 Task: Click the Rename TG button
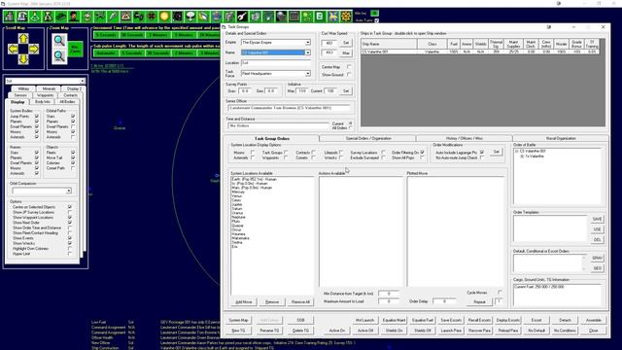point(269,331)
